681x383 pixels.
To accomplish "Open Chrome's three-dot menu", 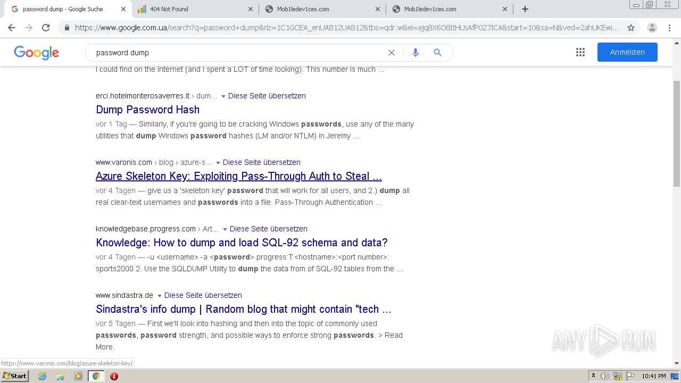I will 669,28.
